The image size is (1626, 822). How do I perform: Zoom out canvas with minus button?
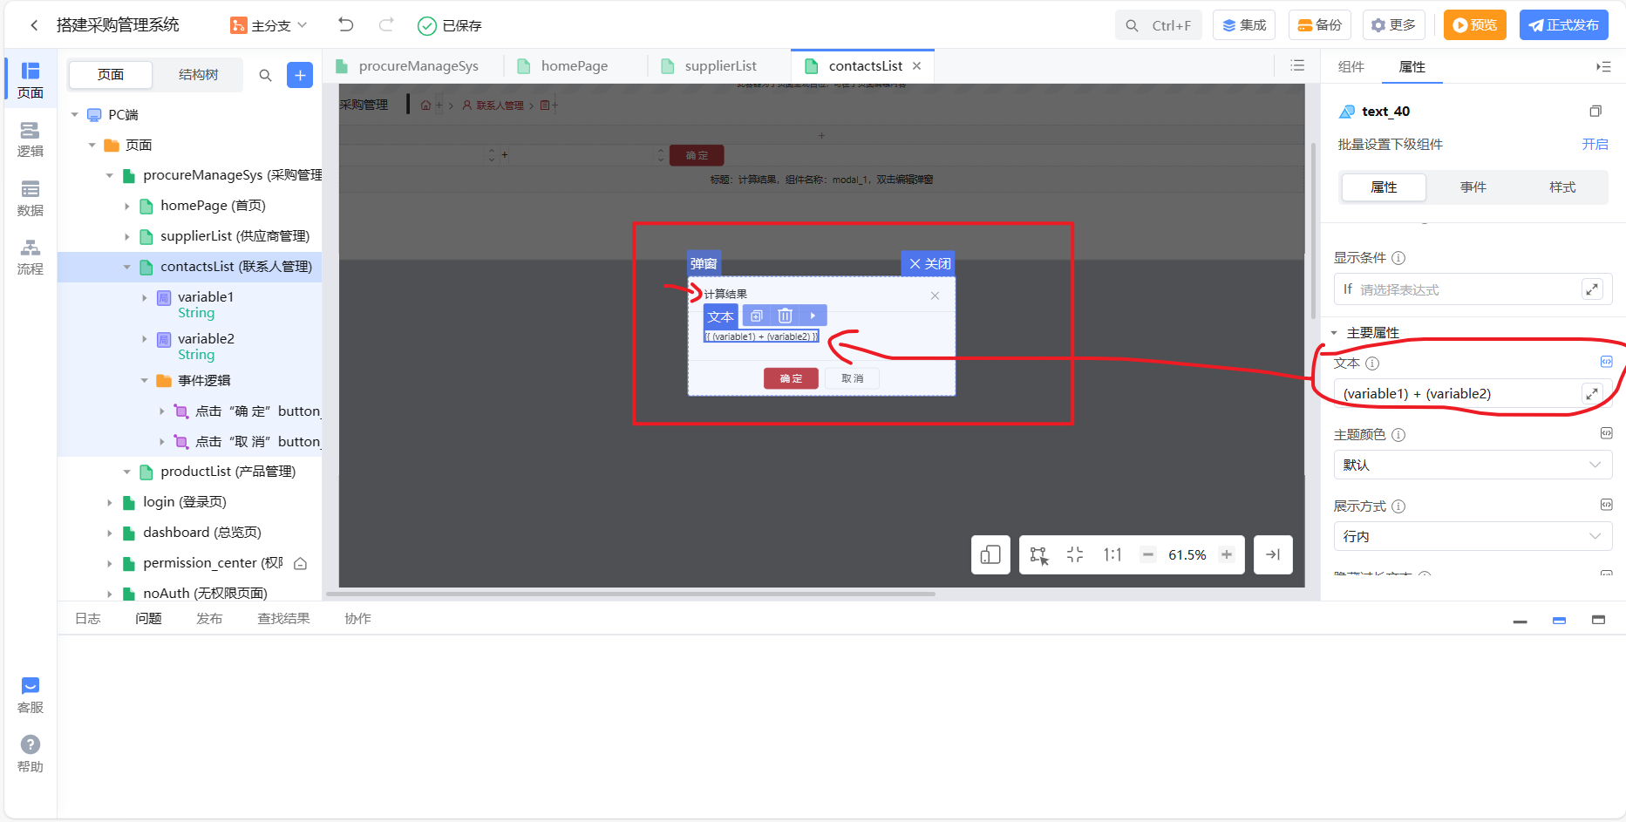tap(1148, 554)
